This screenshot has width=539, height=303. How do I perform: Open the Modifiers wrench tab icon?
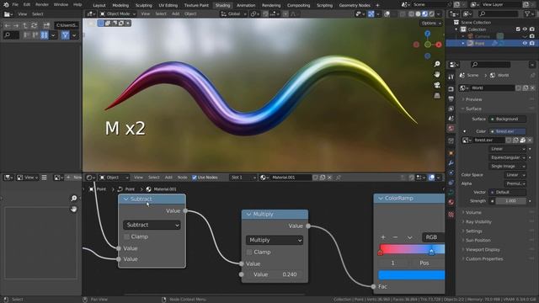click(x=451, y=162)
